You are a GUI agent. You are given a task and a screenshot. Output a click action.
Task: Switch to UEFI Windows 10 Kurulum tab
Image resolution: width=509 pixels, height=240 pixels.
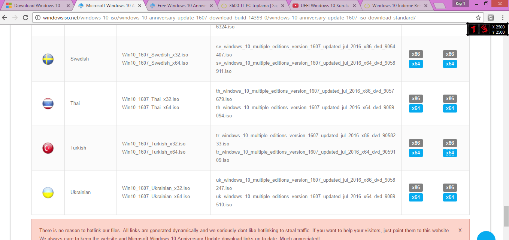point(325,6)
